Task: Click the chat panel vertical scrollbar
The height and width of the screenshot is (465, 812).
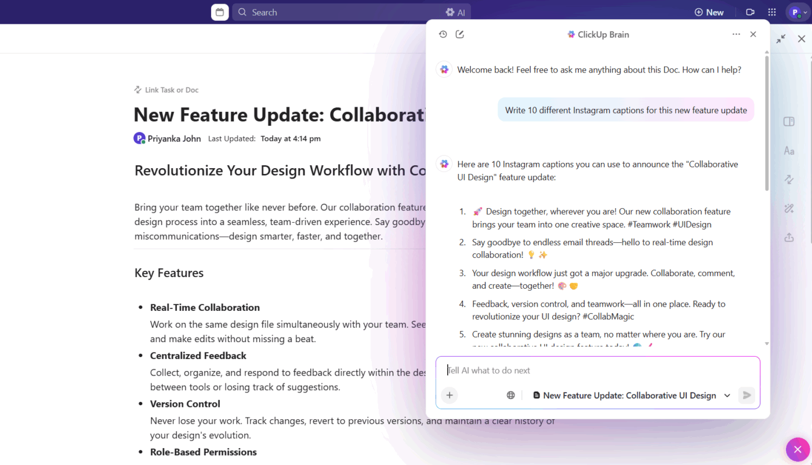Action: [767, 122]
